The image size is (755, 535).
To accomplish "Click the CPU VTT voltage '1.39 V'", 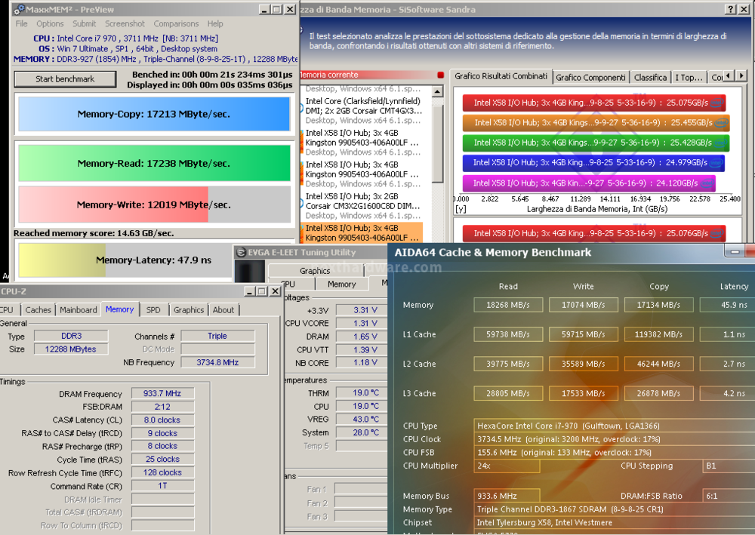I will [362, 350].
